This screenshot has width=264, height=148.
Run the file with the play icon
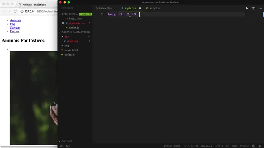click(x=247, y=8)
